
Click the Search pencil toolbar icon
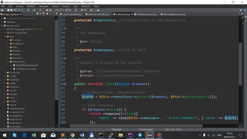(x=51, y=10)
